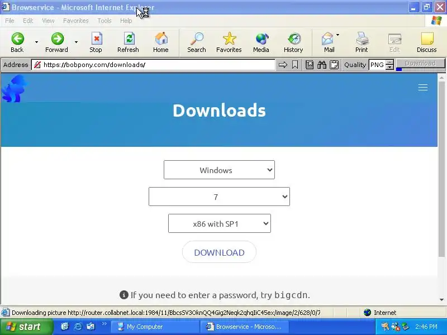Click the page vertical scrollbar thumb
The height and width of the screenshot is (335, 447).
click(x=441, y=169)
